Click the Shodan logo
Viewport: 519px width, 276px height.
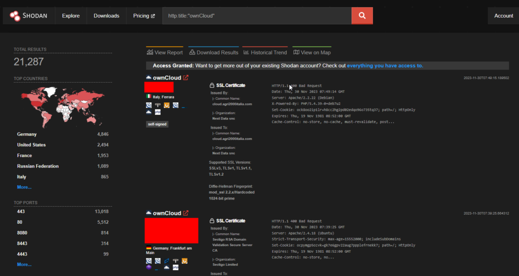click(x=28, y=16)
